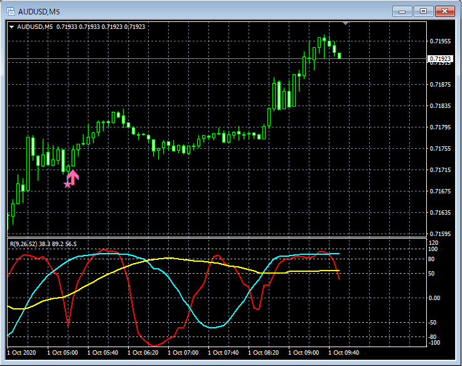Viewport: 462px width, 366px height.
Task: Maximize the AUDUSD,M5 chart window
Action: pyautogui.click(x=424, y=11)
